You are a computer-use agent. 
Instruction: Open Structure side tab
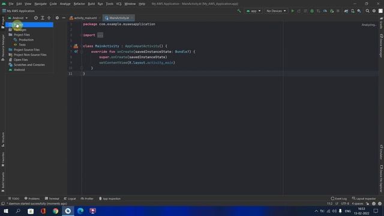click(x=3, y=139)
